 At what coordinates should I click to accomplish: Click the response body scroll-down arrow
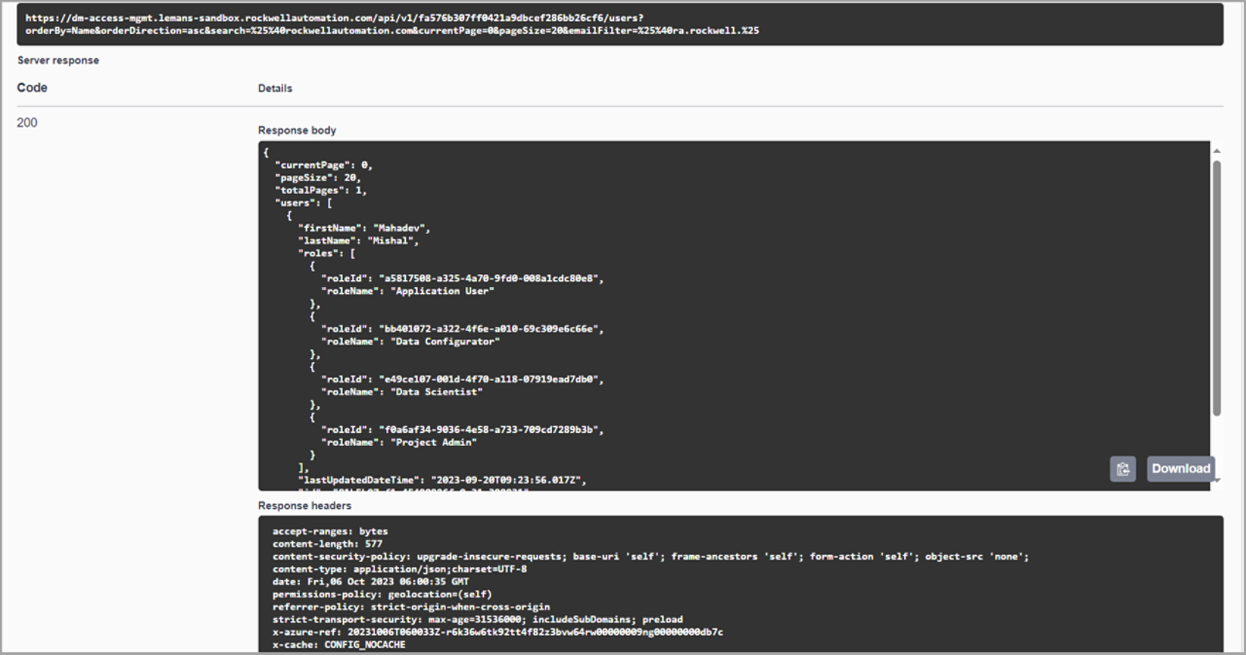1216,479
